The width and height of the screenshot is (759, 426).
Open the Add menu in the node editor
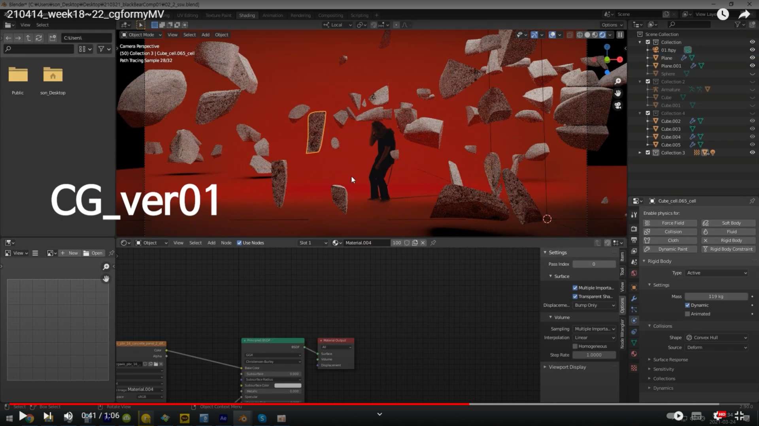coord(211,243)
